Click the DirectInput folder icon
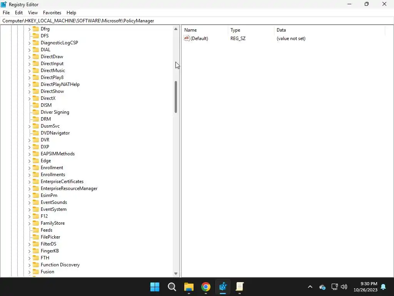Image resolution: width=394 pixels, height=296 pixels. [36, 63]
